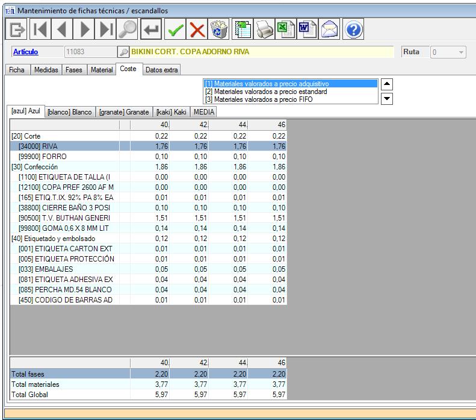The width and height of the screenshot is (476, 420).
Task: Open the Datos extra tab
Action: click(162, 70)
